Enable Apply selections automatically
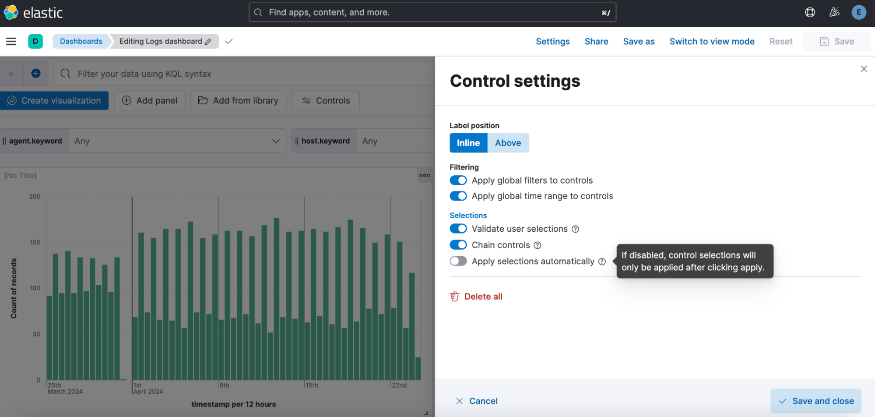 (x=458, y=261)
